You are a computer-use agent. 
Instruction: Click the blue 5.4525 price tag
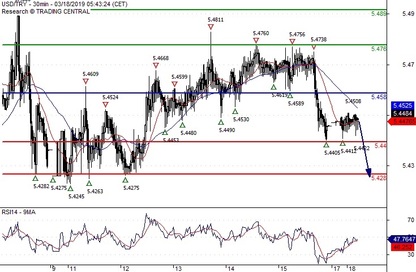coord(403,105)
